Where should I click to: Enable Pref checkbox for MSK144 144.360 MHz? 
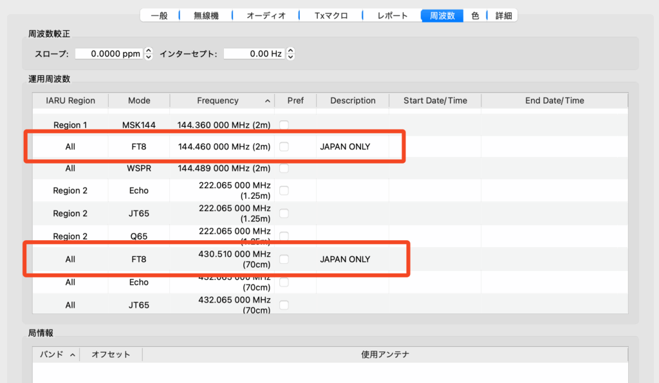284,124
